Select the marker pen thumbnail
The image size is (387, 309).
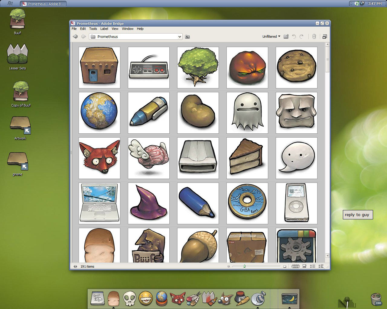click(x=149, y=113)
